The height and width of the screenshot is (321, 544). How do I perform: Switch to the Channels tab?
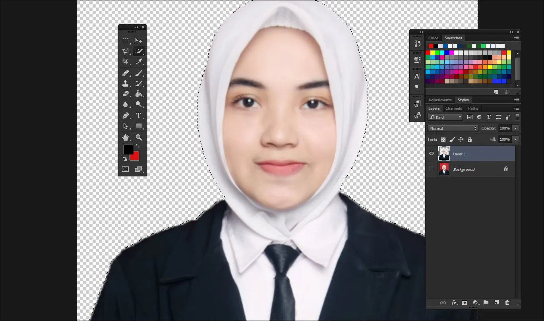(453, 108)
